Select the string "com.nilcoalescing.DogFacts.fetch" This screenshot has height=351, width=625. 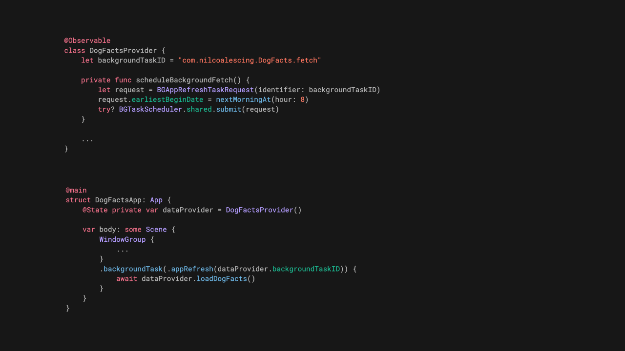[250, 60]
